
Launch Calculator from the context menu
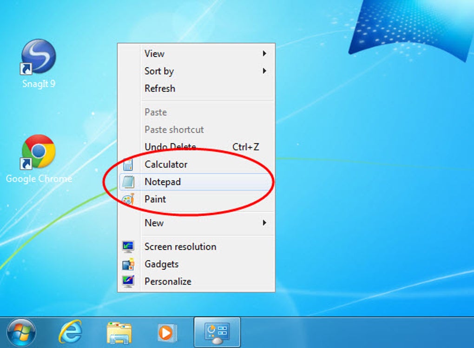[x=196, y=165]
